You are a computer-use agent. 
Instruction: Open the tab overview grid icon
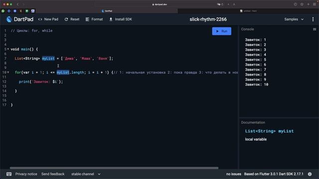pyautogui.click(x=315, y=4)
